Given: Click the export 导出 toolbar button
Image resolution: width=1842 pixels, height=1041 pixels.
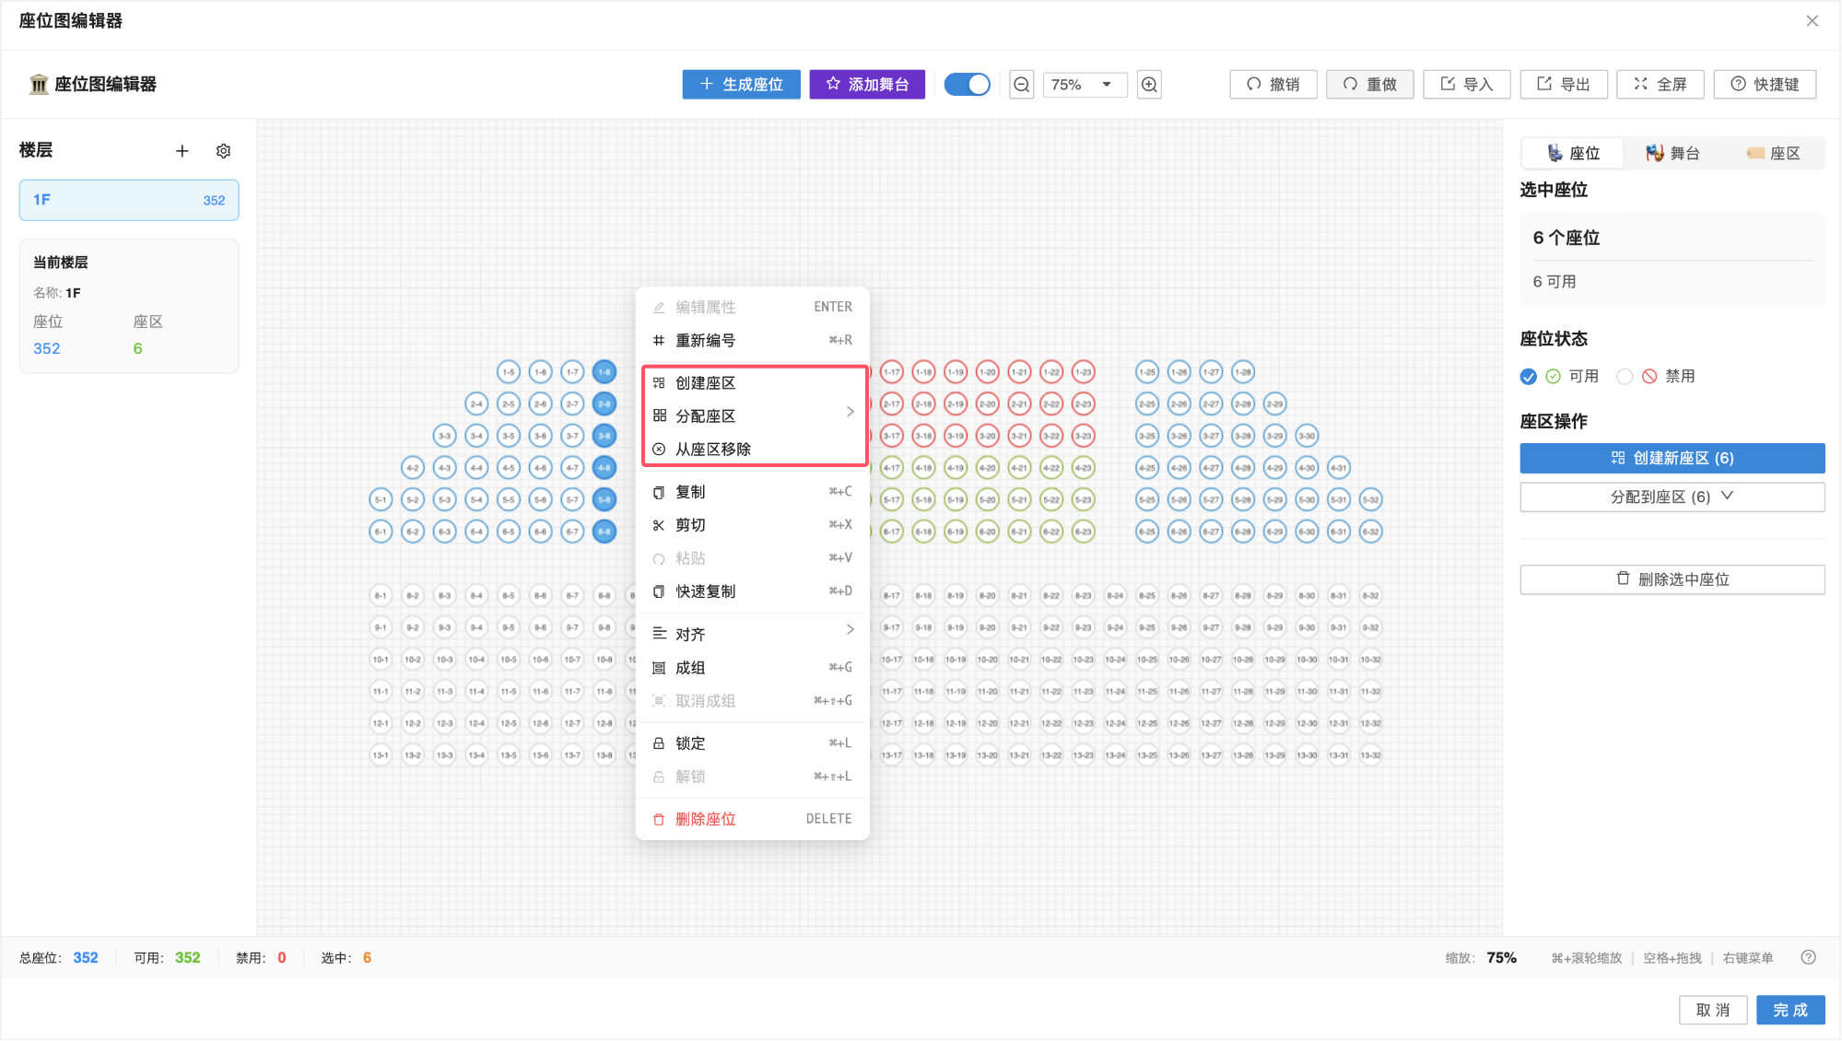Looking at the screenshot, I should pos(1563,85).
